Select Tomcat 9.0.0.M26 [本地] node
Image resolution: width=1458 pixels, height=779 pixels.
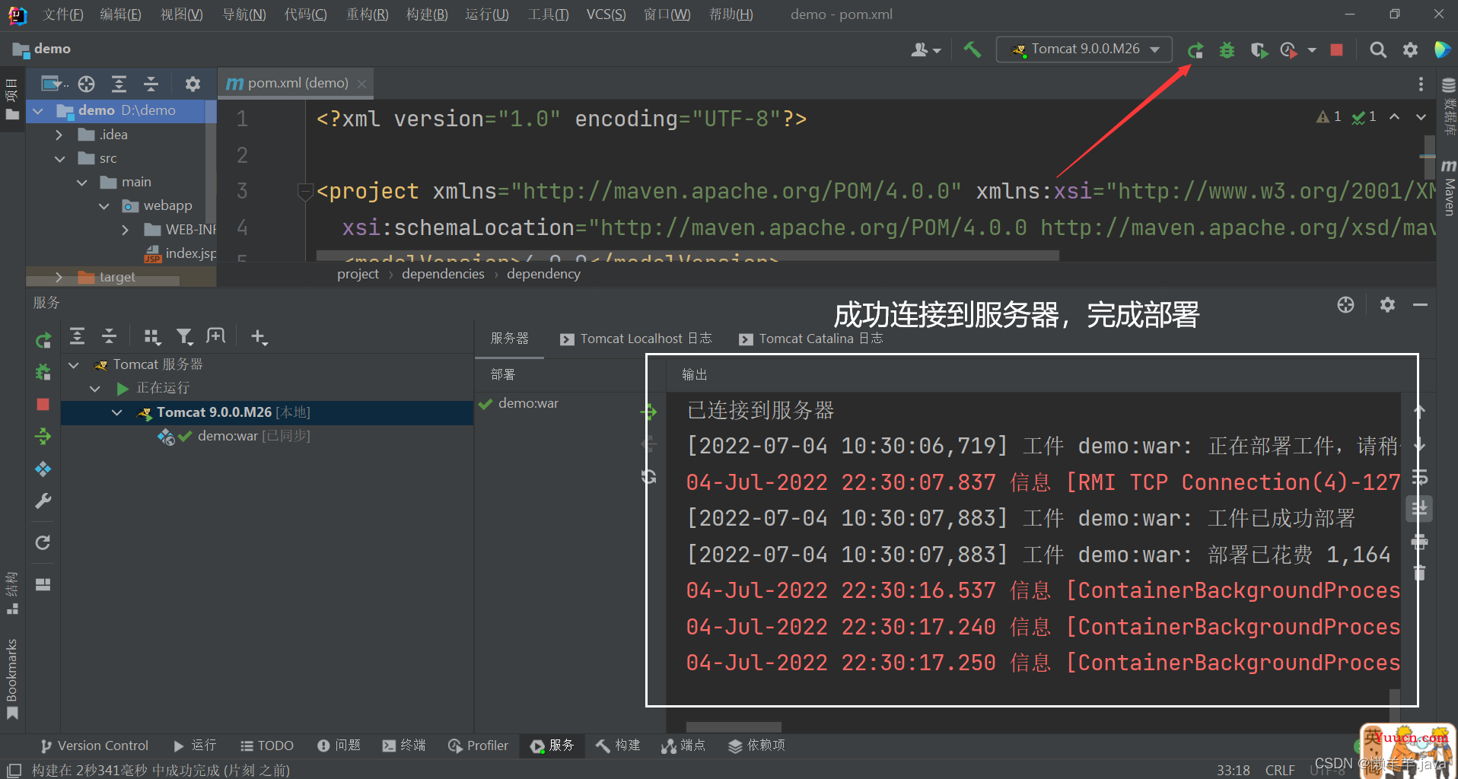tap(266, 412)
